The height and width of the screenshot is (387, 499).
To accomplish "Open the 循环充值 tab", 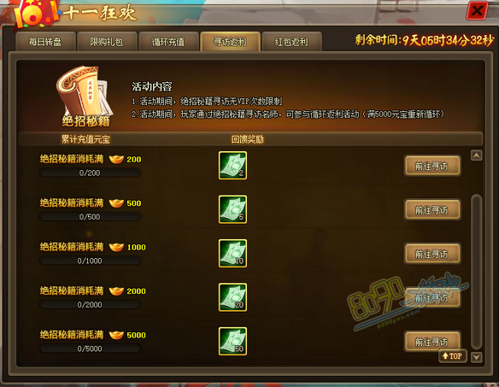I will click(168, 42).
